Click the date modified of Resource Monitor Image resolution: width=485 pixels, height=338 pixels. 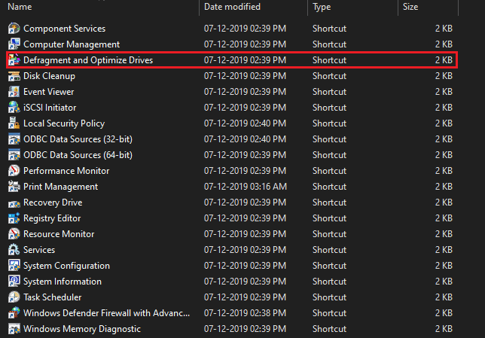pyautogui.click(x=245, y=234)
